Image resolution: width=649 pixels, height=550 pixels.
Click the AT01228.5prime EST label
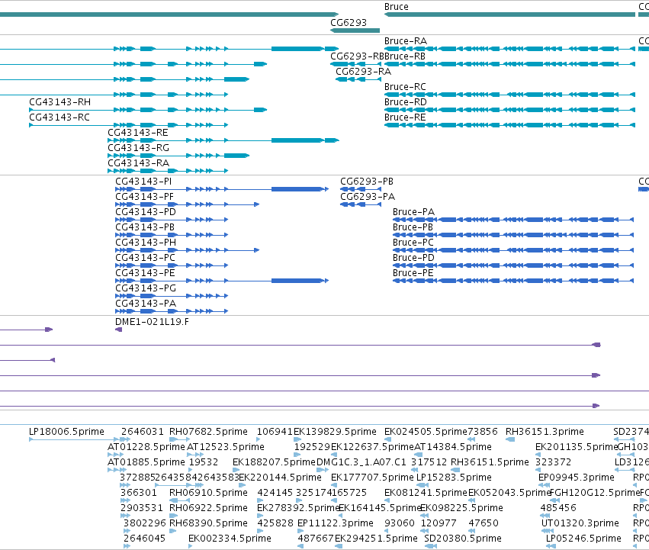click(146, 447)
